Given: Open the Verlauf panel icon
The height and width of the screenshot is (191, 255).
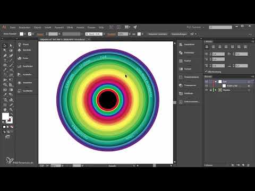Looking at the screenshot, I should [181, 69].
